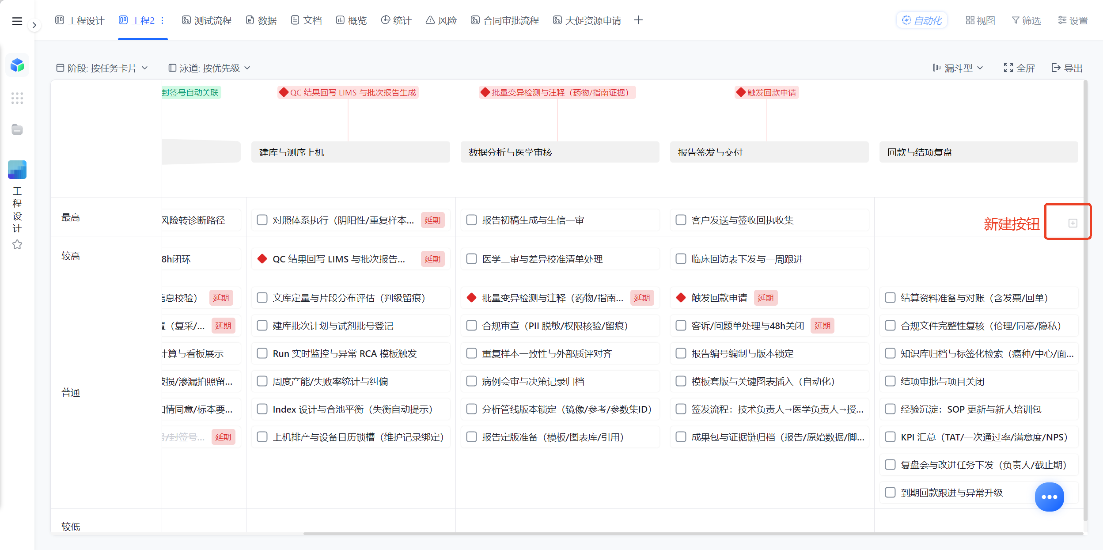Click the 导出 export button
The image size is (1103, 550).
pyautogui.click(x=1067, y=68)
